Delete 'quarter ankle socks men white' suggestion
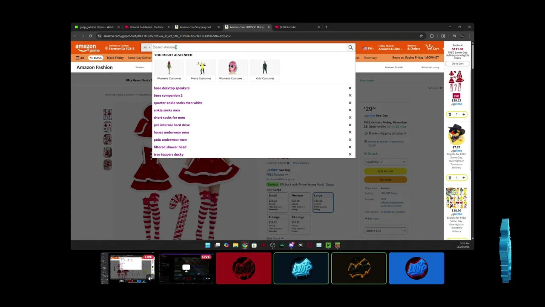545x307 pixels. click(x=350, y=103)
